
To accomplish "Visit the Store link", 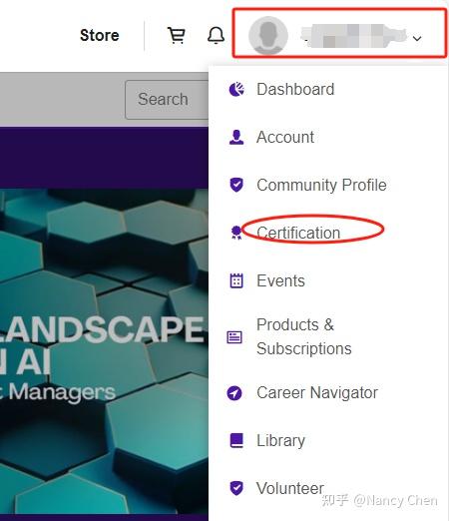I will [x=100, y=35].
